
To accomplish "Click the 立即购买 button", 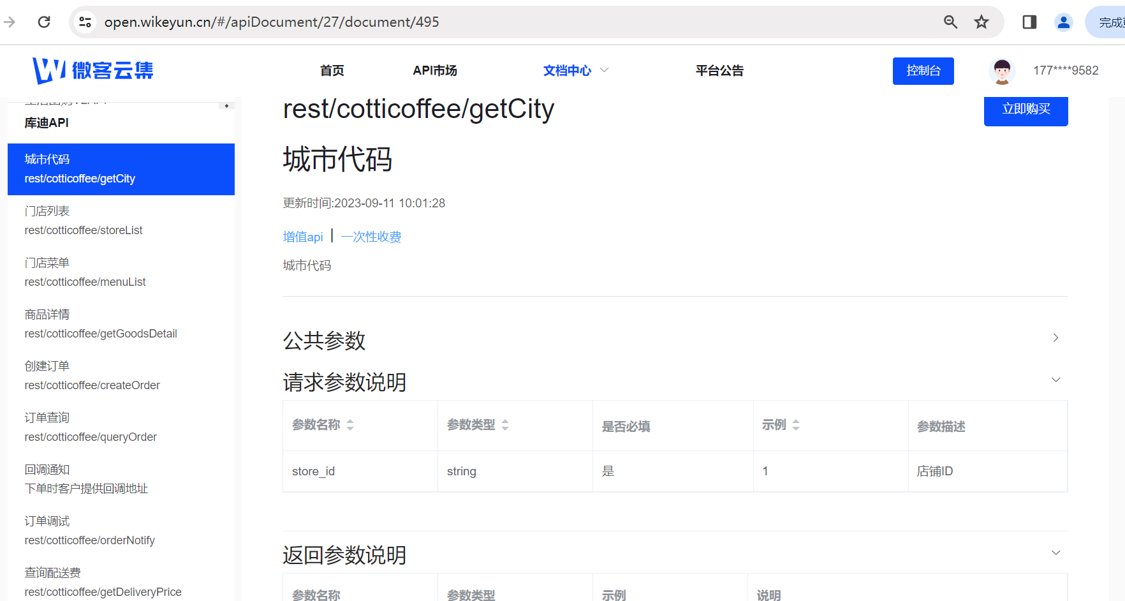I will coord(1026,110).
